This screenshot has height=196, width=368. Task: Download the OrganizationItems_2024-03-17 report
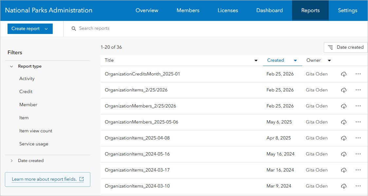[343, 170]
